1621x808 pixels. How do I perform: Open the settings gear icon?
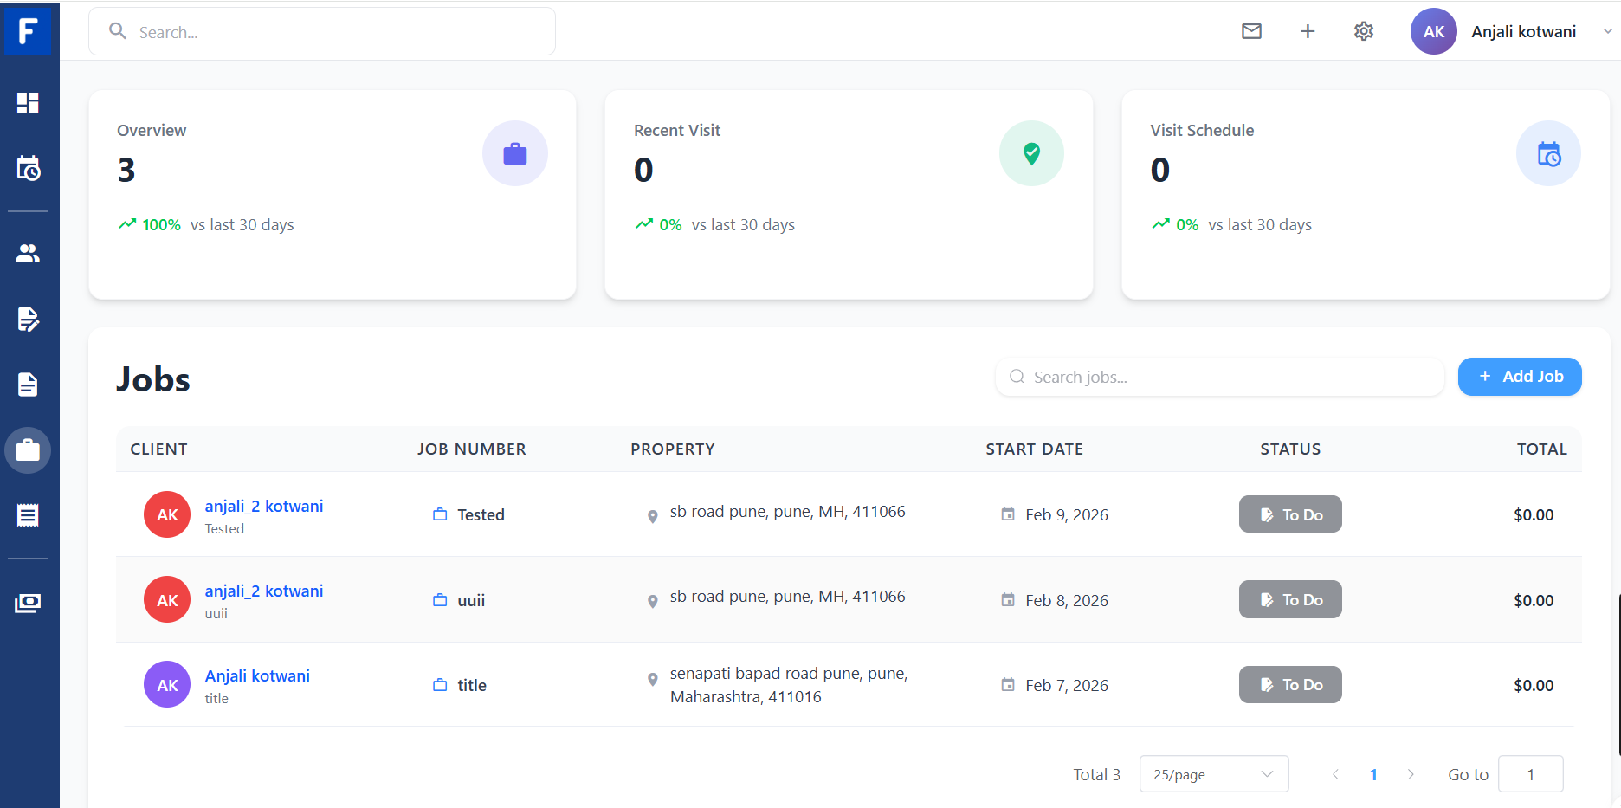(1364, 31)
